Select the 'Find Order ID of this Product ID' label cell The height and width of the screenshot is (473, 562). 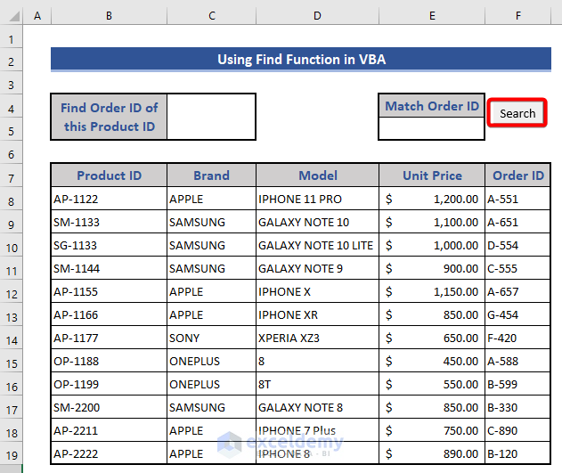109,117
